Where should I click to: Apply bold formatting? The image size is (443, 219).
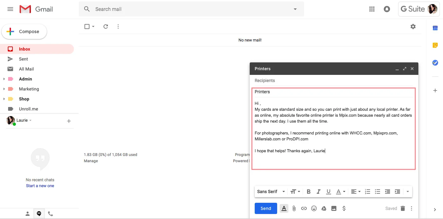(x=309, y=192)
